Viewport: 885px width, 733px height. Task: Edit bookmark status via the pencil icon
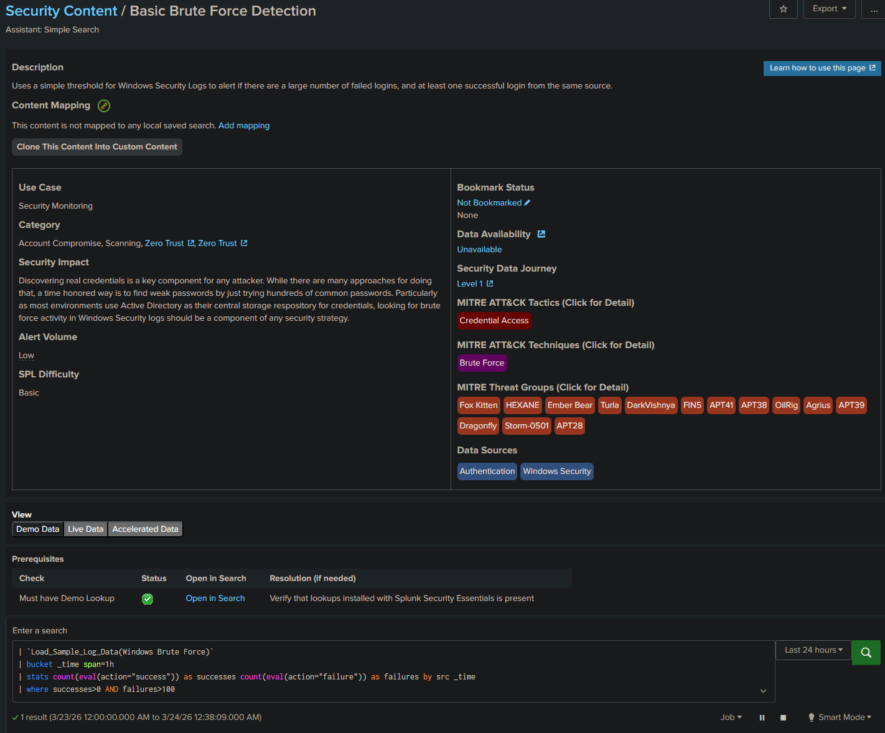527,202
